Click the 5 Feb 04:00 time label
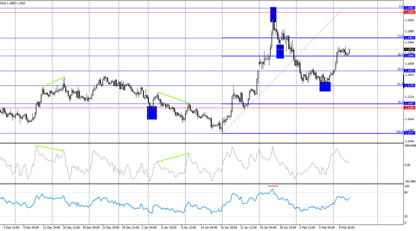This screenshot has width=416, height=231. [327, 228]
